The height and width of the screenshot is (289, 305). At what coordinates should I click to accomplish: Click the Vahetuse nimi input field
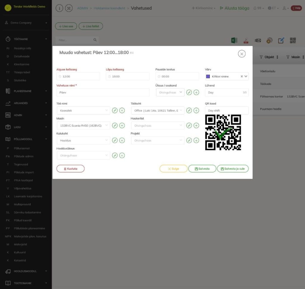[x=103, y=93]
